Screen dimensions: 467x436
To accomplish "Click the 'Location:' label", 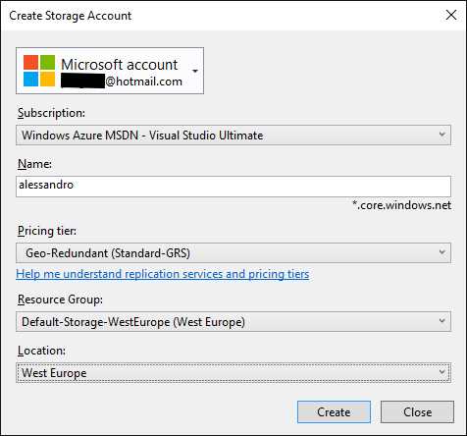I will click(x=41, y=351).
